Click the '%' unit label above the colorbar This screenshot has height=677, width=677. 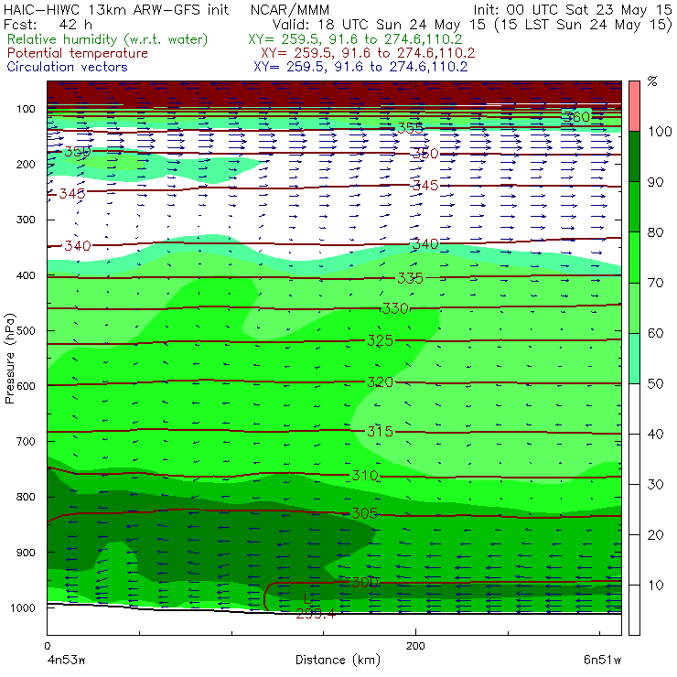652,81
